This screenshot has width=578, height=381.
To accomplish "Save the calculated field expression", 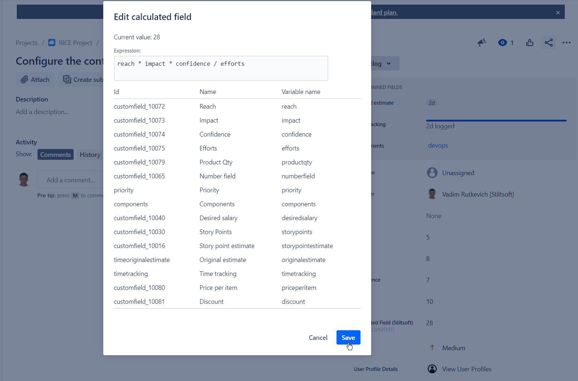I will 348,338.
